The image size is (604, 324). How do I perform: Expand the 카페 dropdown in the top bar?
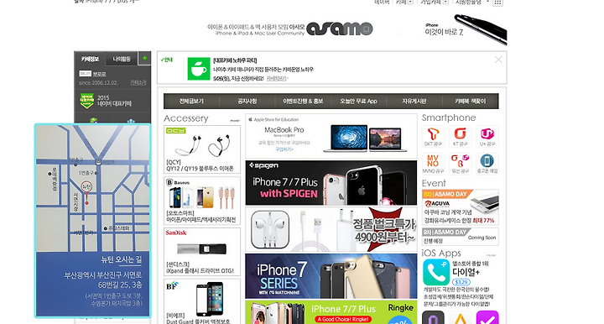410,2
